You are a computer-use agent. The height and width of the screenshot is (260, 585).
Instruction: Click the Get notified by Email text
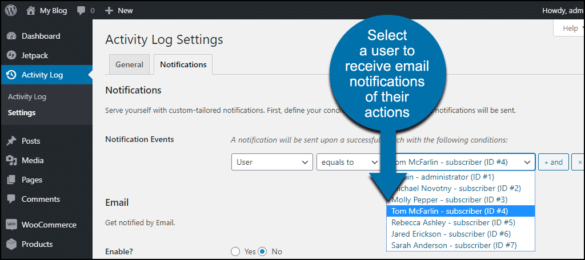pos(141,224)
